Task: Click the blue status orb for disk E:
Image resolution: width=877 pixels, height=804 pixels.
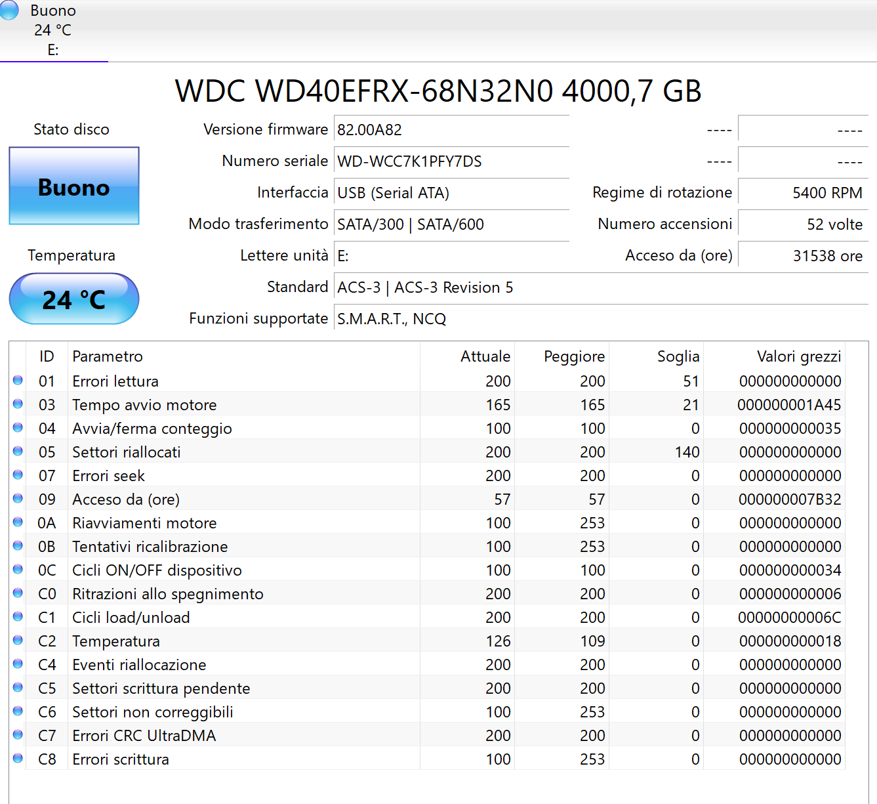Action: [9, 10]
